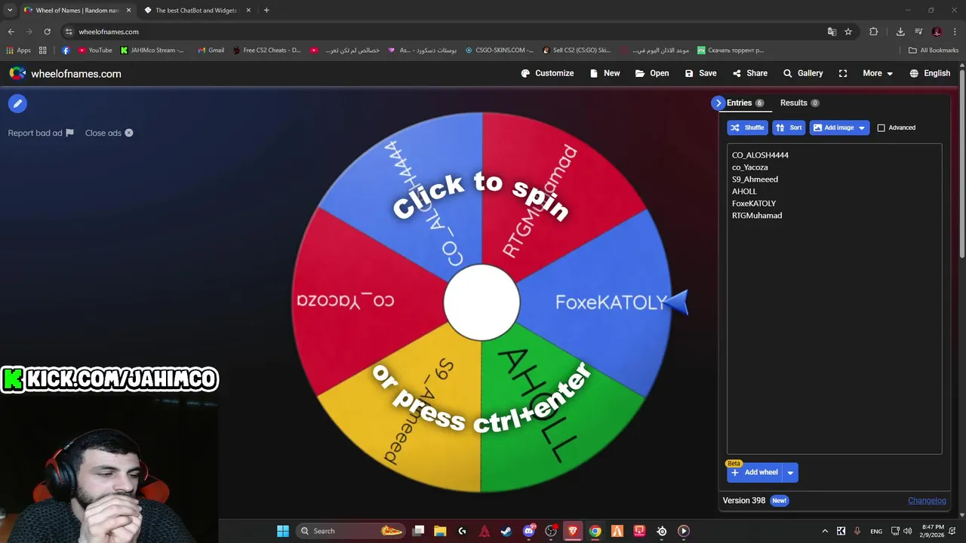The height and width of the screenshot is (543, 966).
Task: Enable the Advanced checkbox
Action: (881, 128)
